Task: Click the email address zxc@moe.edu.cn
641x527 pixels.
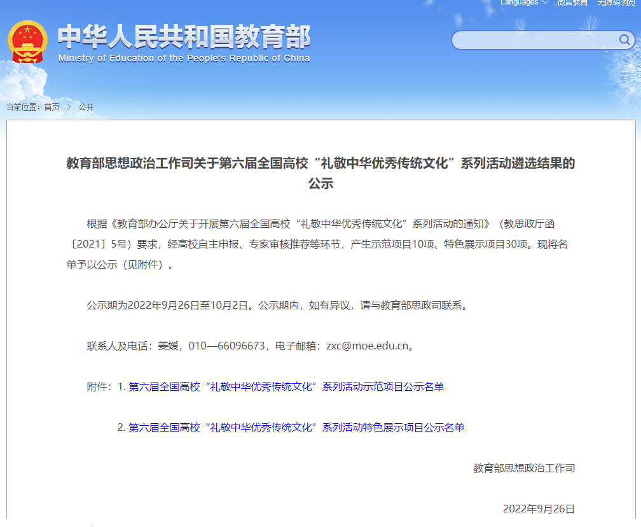Action: (367, 346)
